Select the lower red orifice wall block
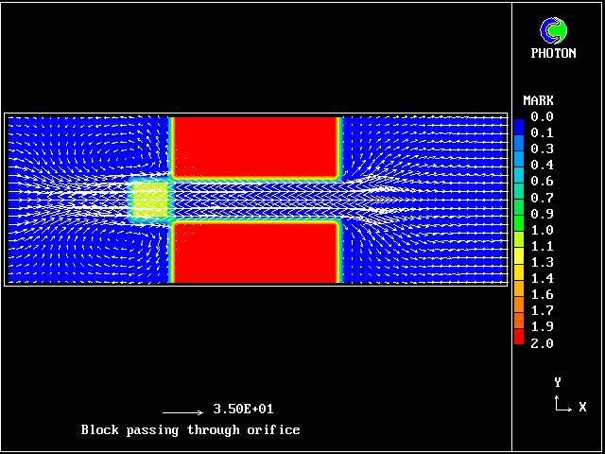The image size is (605, 454). pyautogui.click(x=256, y=252)
